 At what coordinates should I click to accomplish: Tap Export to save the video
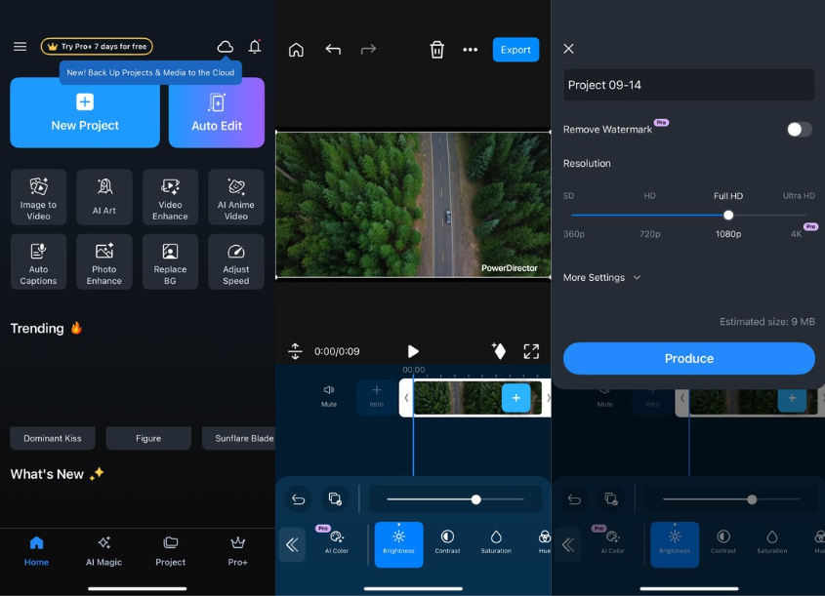[516, 49]
